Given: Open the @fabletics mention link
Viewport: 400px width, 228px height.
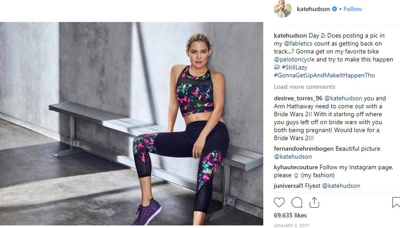Looking at the screenshot, I should [298, 44].
